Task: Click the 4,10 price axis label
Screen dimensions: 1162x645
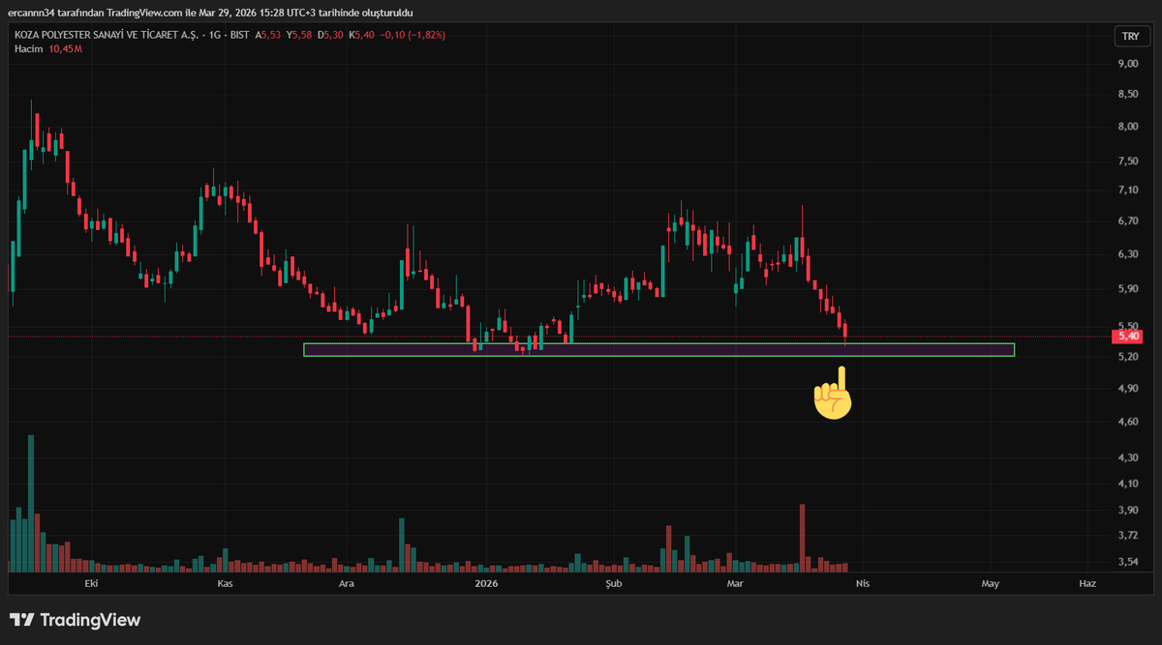Action: [1128, 484]
